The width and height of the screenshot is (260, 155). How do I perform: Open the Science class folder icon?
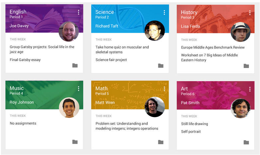click(161, 65)
